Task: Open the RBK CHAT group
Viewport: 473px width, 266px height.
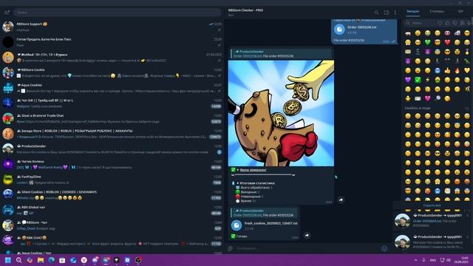Action: [112, 240]
